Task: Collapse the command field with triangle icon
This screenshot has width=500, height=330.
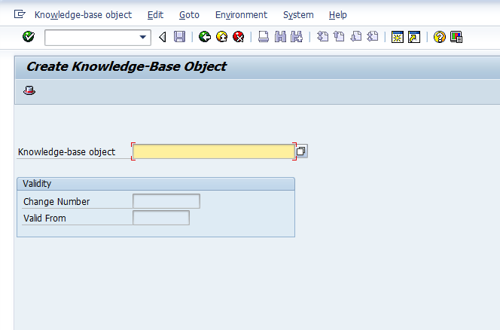Action: pos(163,37)
